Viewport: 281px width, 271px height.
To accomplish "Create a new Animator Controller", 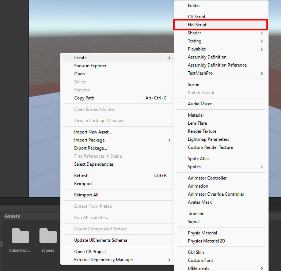I will coord(207,178).
